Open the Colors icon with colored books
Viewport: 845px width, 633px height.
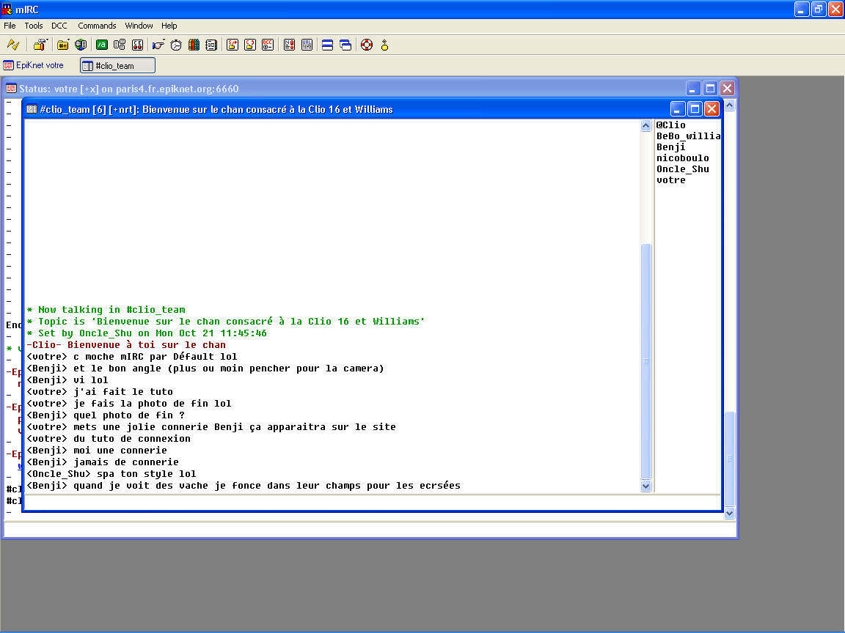(x=194, y=45)
